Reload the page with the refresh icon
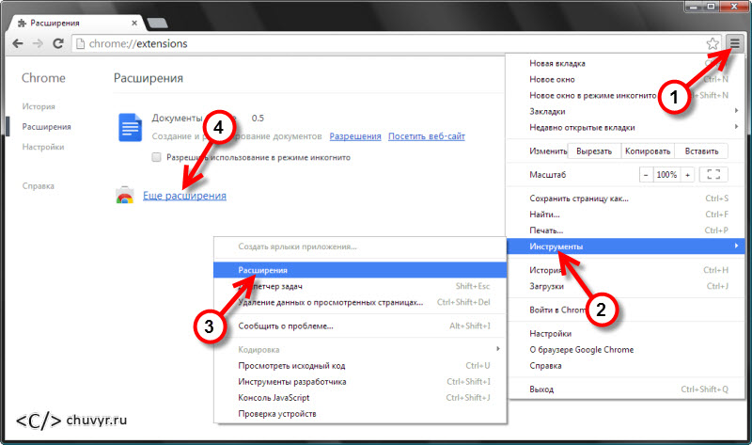This screenshot has width=752, height=445. 58,43
